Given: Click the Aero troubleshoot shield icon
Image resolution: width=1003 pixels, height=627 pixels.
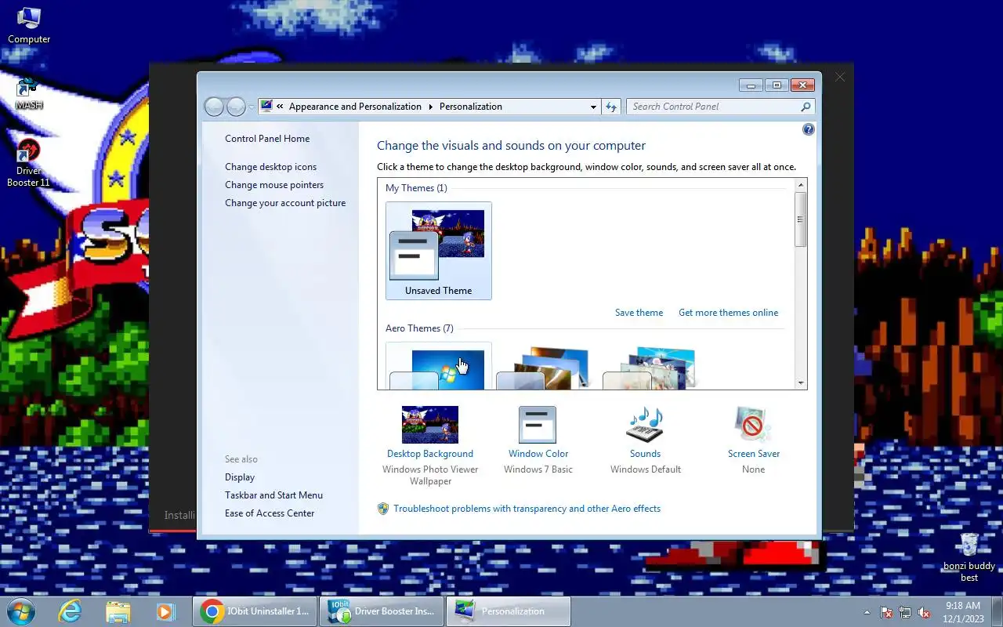Looking at the screenshot, I should coord(383,509).
